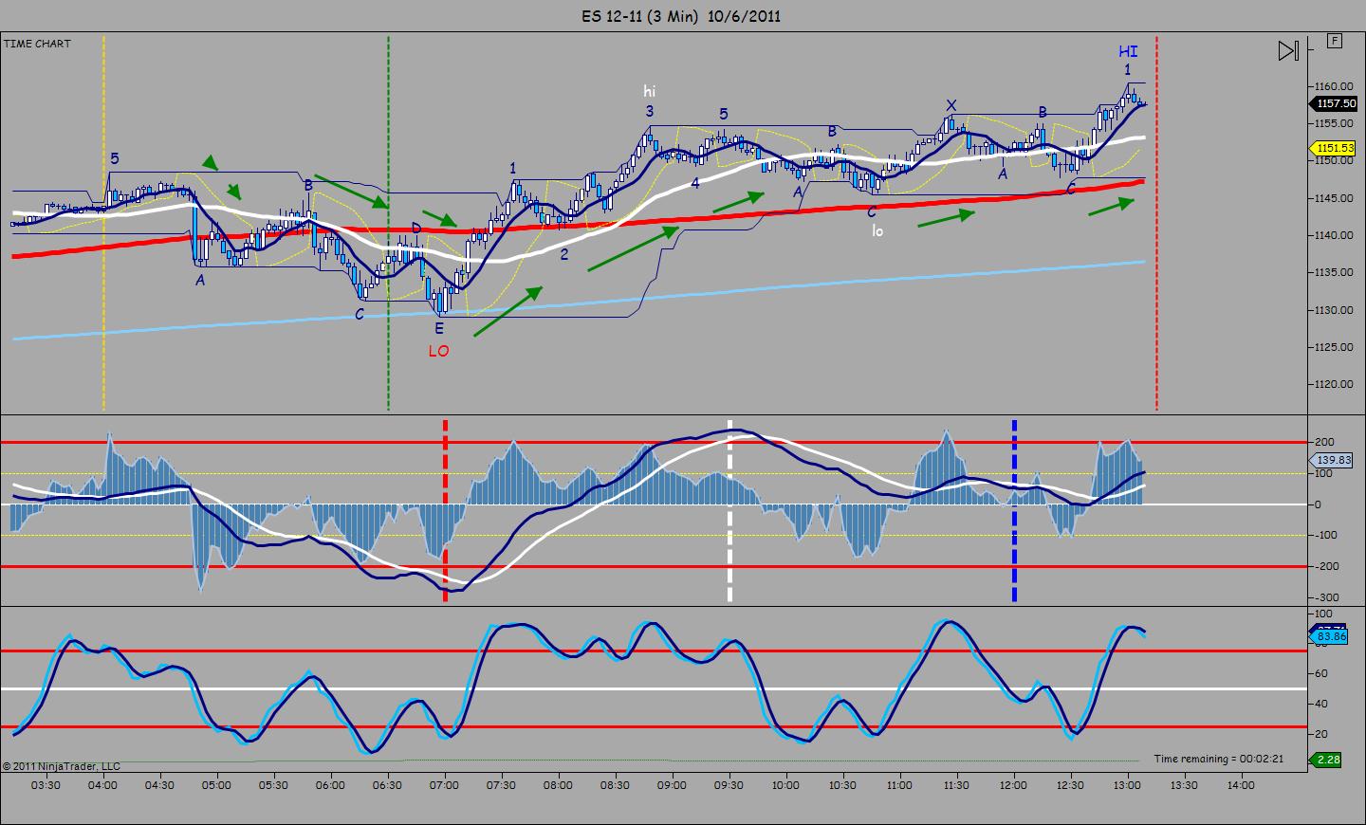Click the red dashed indicator line at 07:00
The width and height of the screenshot is (1366, 825).
coord(445,510)
